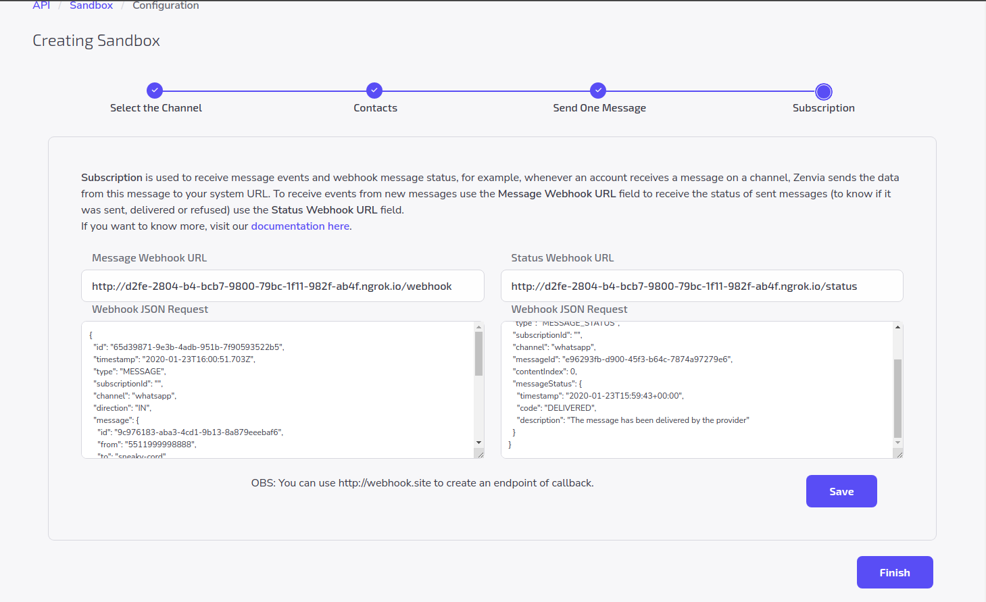Screen dimensions: 986x602
Task: Click the Configuration breadcrumb text
Action: tap(166, 5)
